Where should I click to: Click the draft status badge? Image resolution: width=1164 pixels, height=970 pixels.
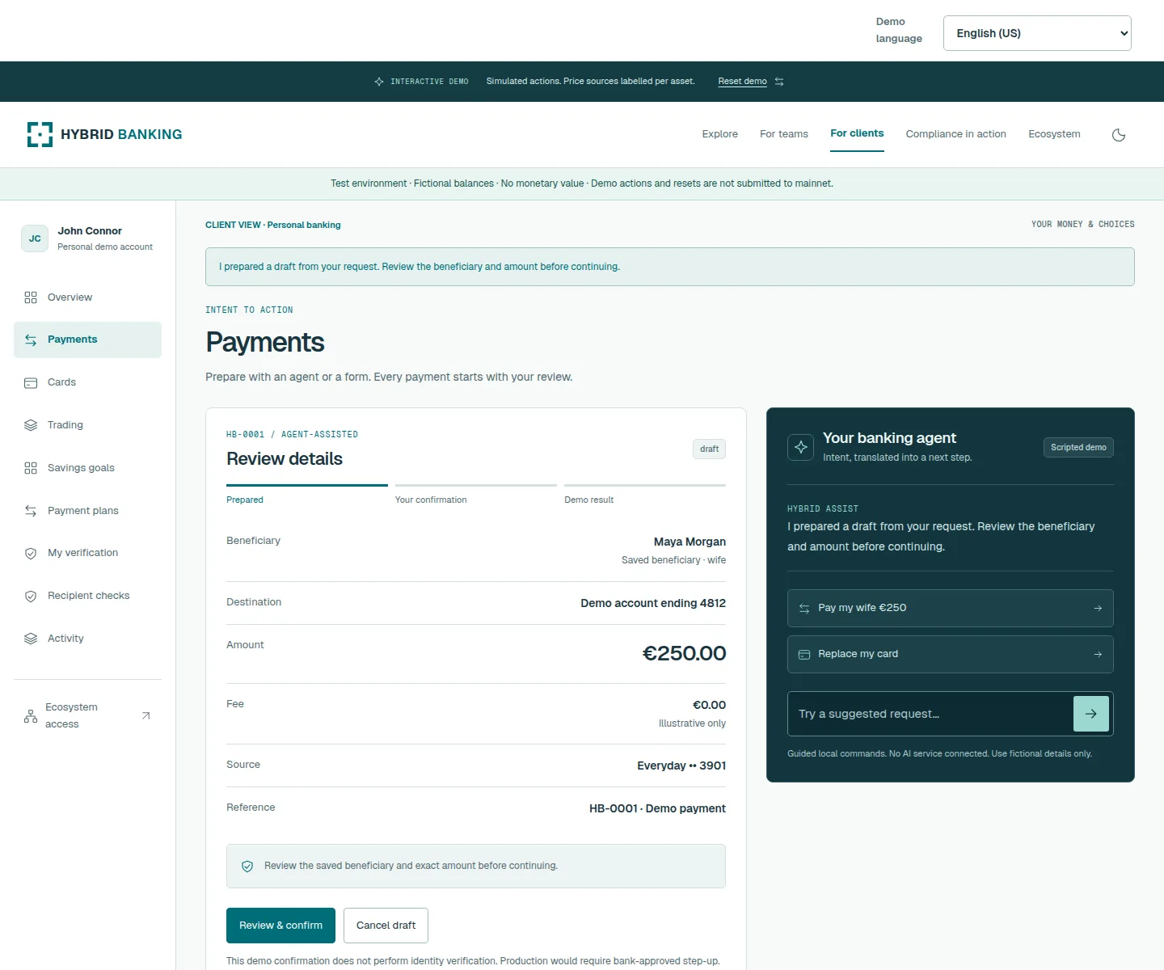pyautogui.click(x=709, y=449)
